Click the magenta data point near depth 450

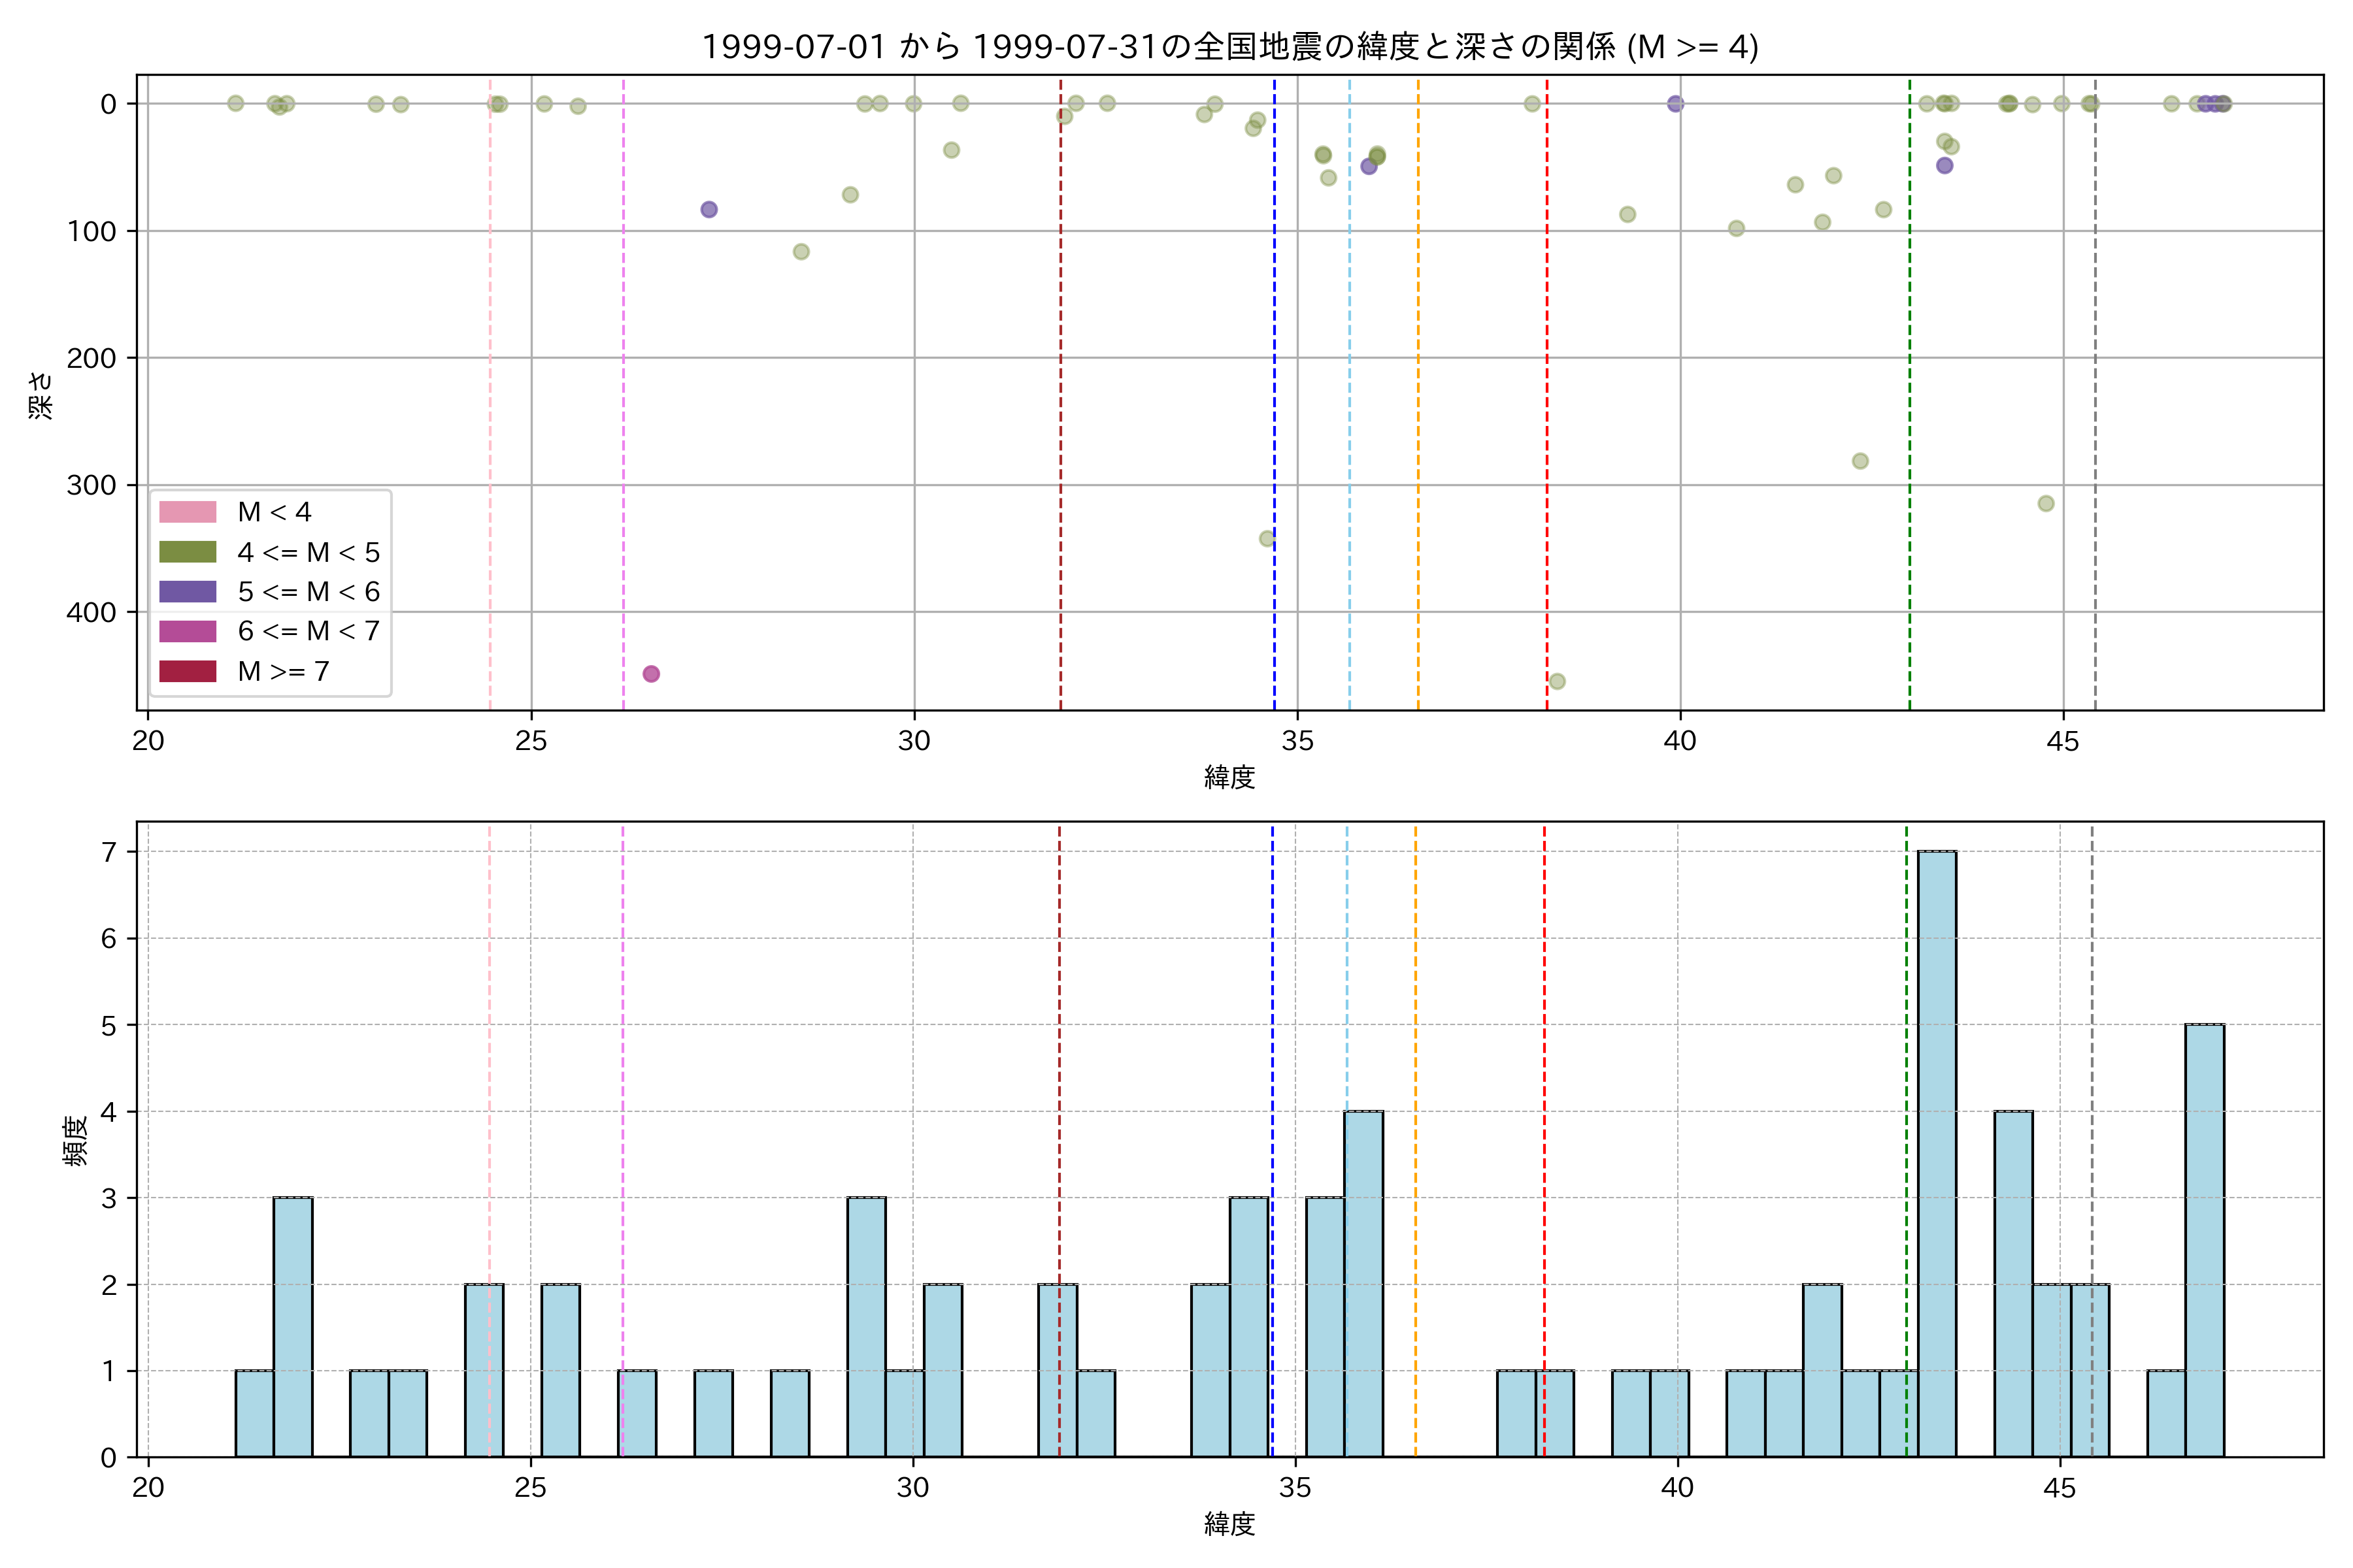pyautogui.click(x=651, y=674)
